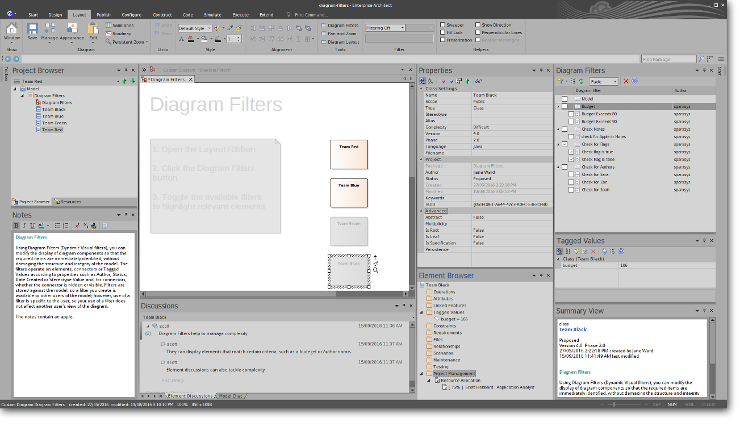Open the Filtering Off dropdown
This screenshot has height=426, width=744.
385,28
